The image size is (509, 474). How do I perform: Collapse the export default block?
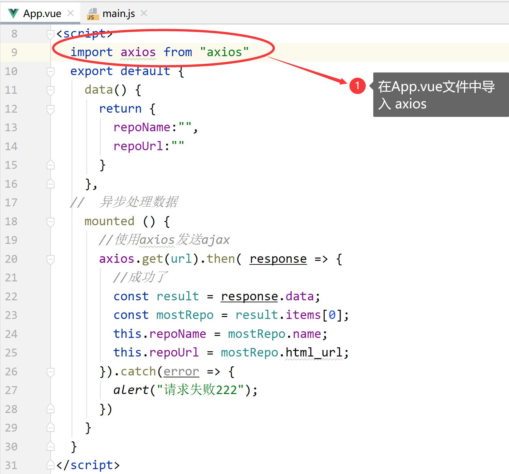coord(51,71)
